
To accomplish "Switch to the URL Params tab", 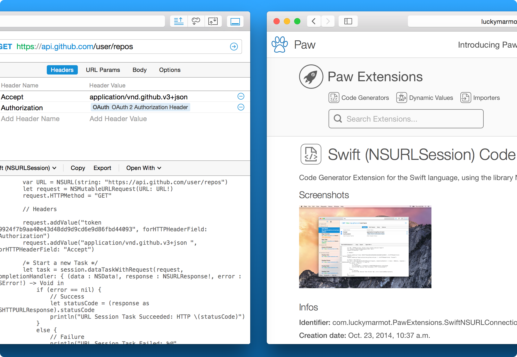I will pyautogui.click(x=103, y=70).
